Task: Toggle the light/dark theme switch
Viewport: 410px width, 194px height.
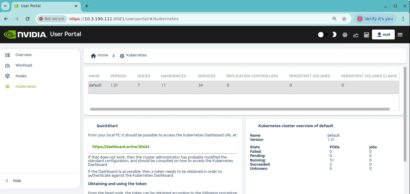Action: click(x=323, y=35)
